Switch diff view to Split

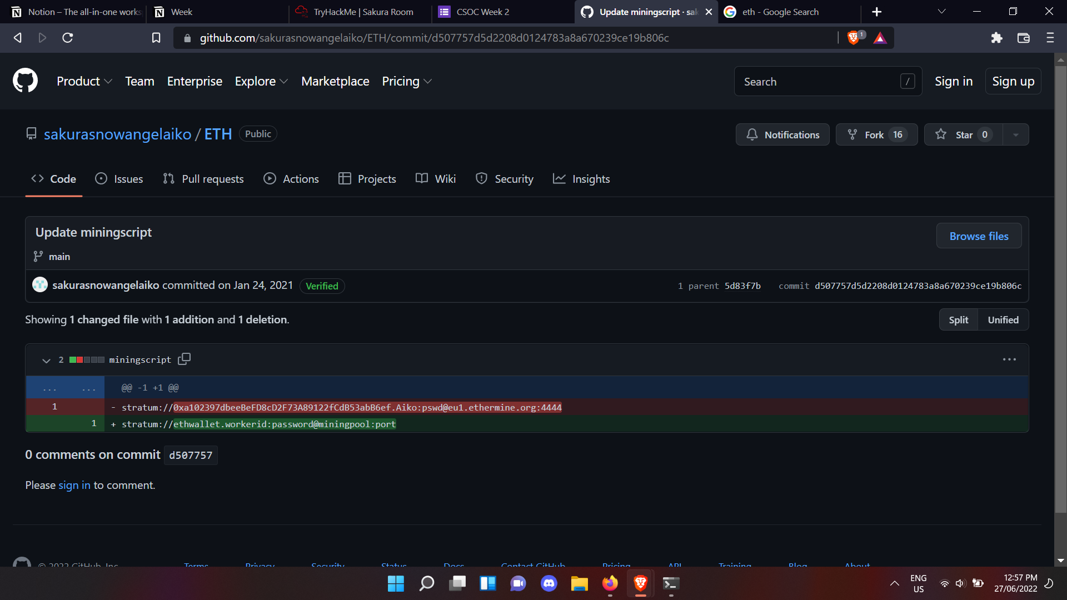point(959,320)
